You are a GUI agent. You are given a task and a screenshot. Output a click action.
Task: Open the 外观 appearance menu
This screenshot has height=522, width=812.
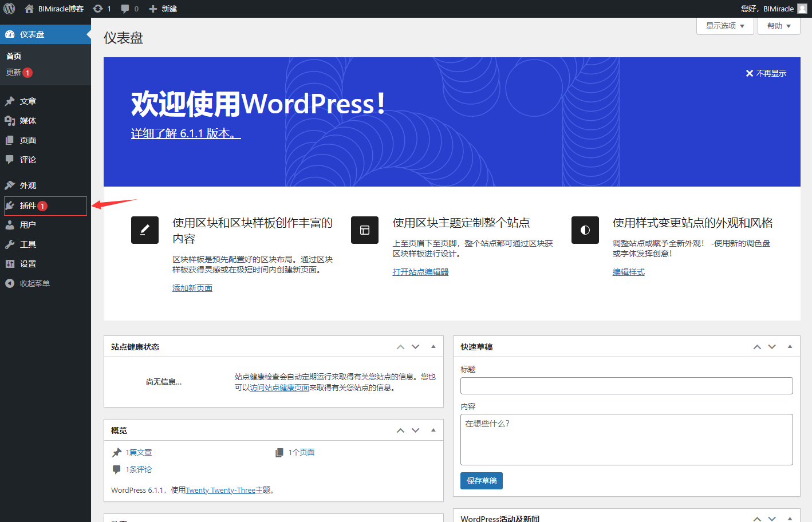(45, 185)
